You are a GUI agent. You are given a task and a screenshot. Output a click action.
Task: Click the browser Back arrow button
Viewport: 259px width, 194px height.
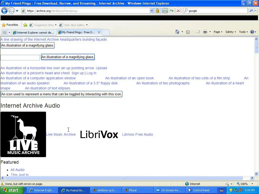[x=5, y=11]
